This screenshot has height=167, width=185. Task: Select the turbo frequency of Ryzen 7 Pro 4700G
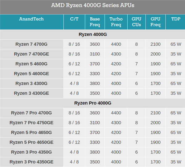[x=116, y=113]
